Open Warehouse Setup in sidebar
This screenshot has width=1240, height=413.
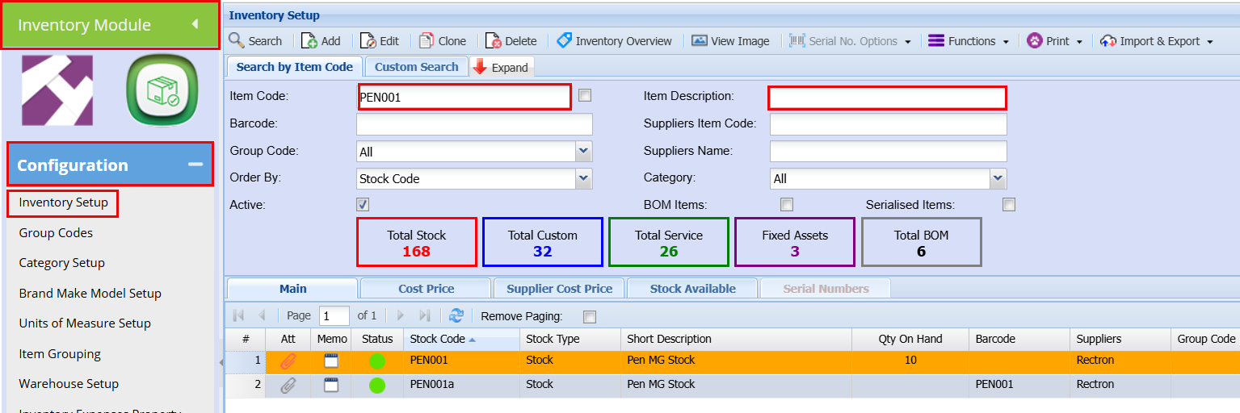(69, 384)
